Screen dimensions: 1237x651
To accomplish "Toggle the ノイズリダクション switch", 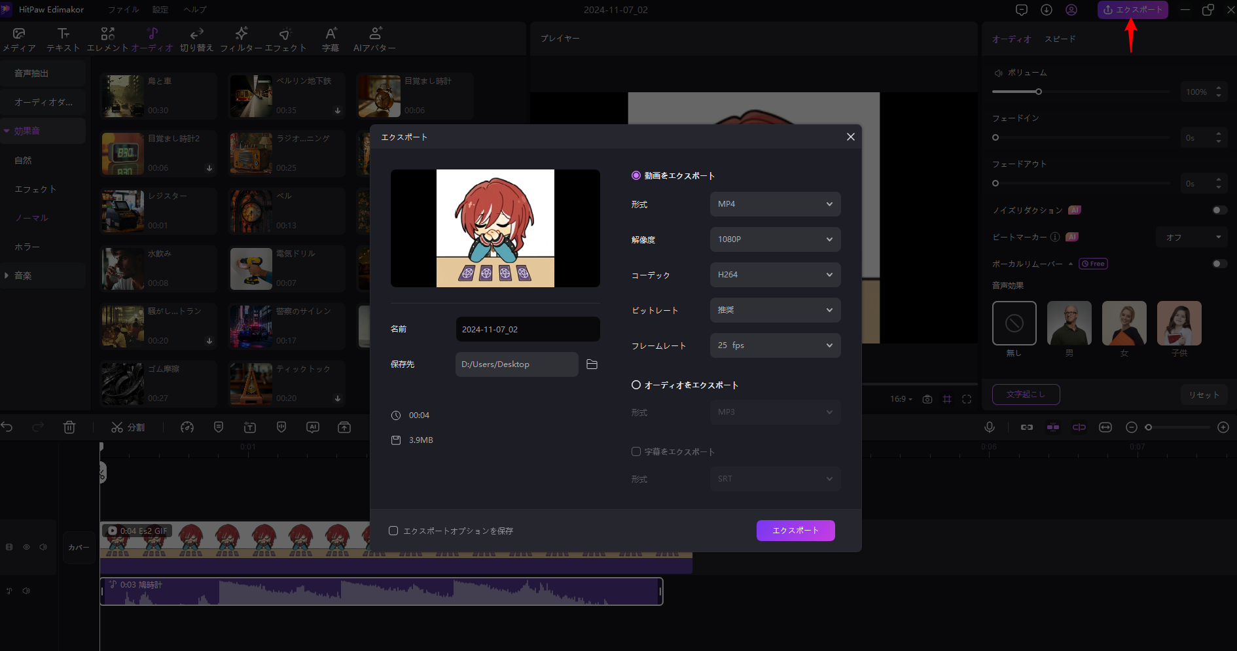I will coord(1219,210).
